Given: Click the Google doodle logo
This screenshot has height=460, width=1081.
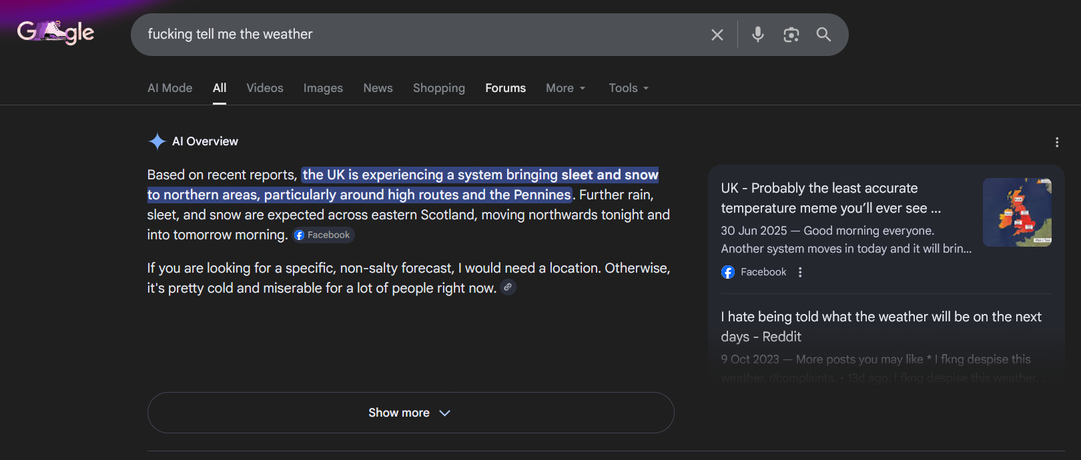Looking at the screenshot, I should 55,32.
